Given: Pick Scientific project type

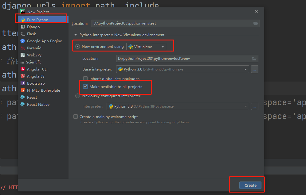Looking at the screenshot, I should [43, 62].
